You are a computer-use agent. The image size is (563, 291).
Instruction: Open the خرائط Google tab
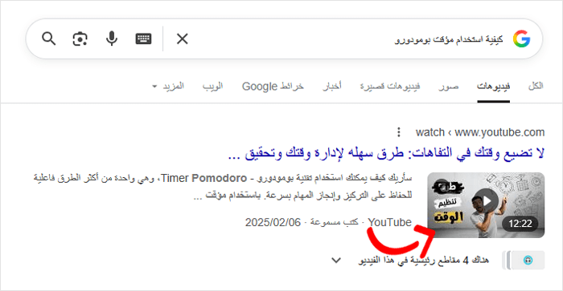pos(273,87)
